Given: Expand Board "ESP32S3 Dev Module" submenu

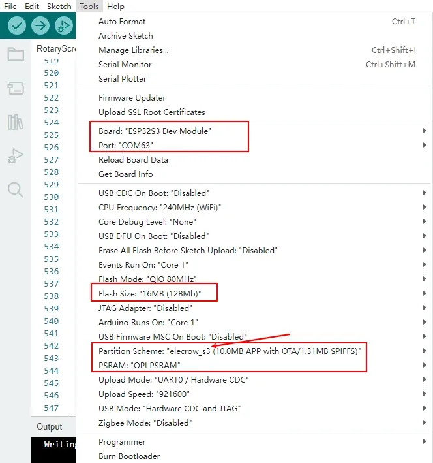Looking at the screenshot, I should (x=254, y=131).
